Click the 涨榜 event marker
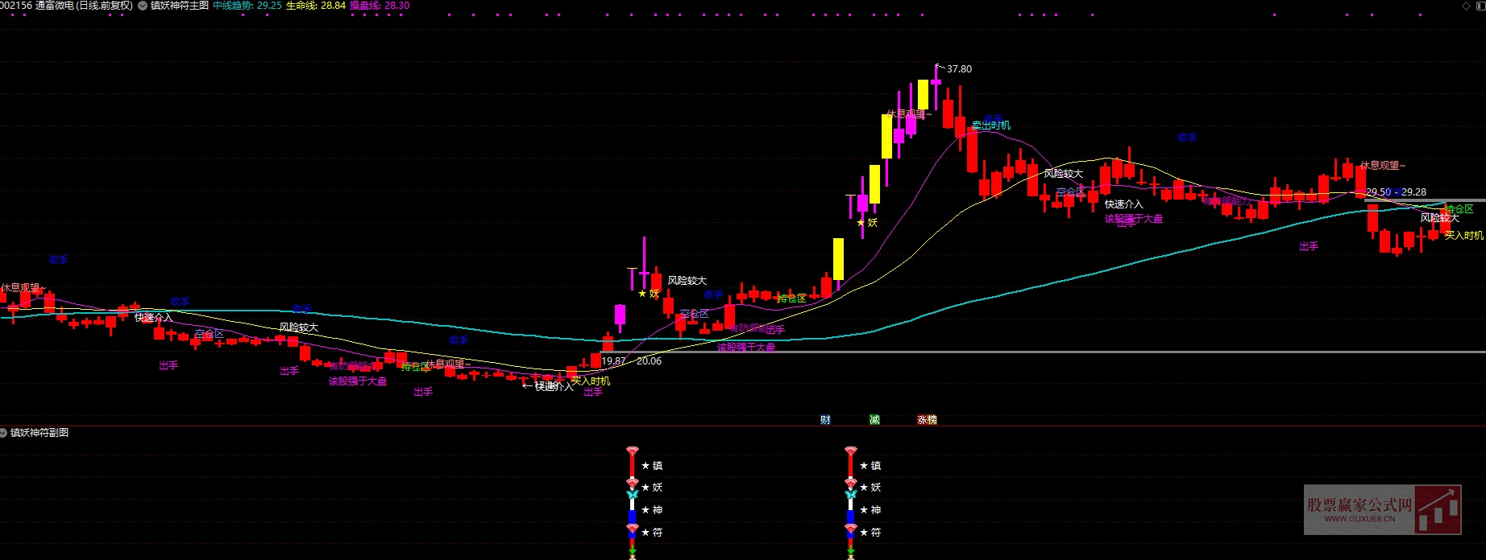The height and width of the screenshot is (560, 1486). click(927, 420)
